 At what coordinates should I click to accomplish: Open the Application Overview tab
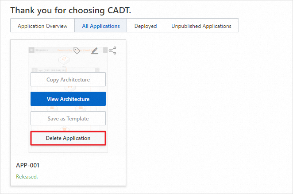coord(42,26)
